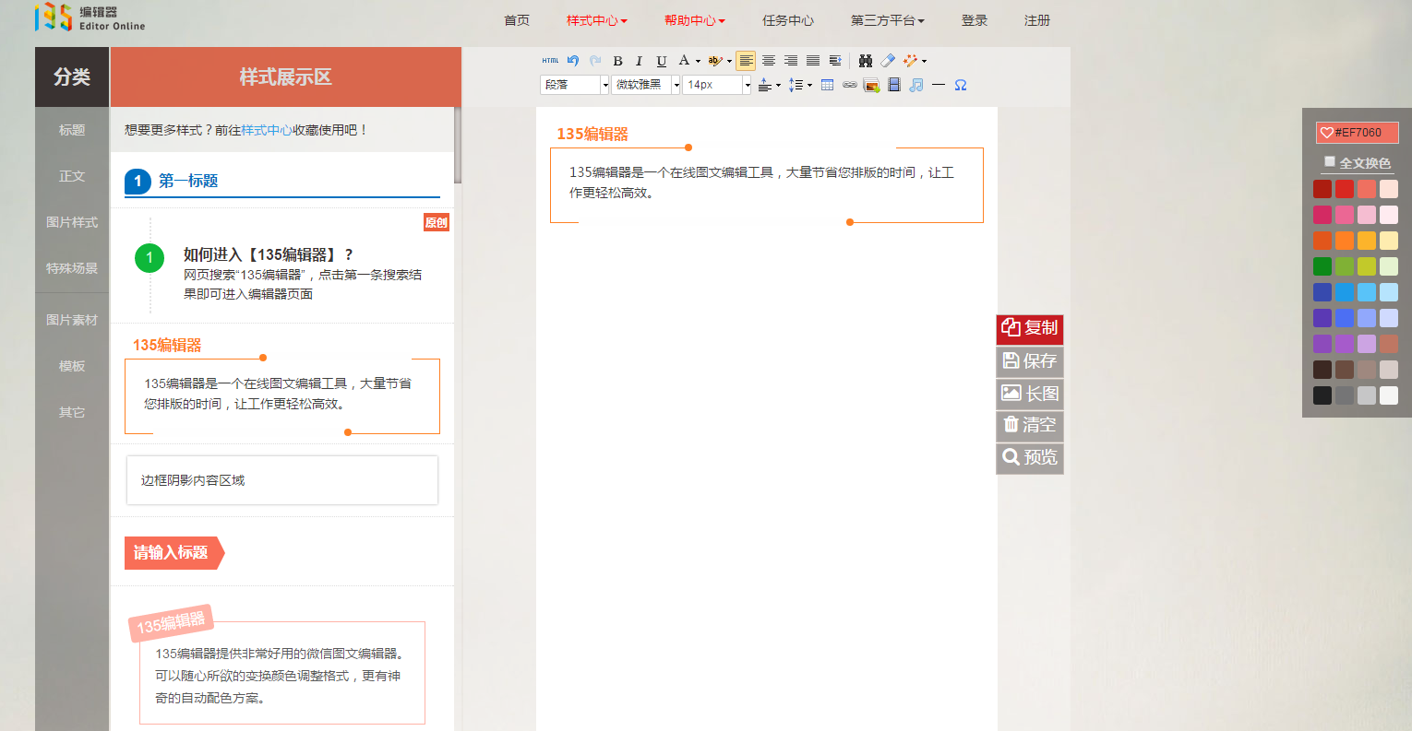Insert a hyperlink using the link icon
This screenshot has height=731, width=1412.
pyautogui.click(x=851, y=84)
